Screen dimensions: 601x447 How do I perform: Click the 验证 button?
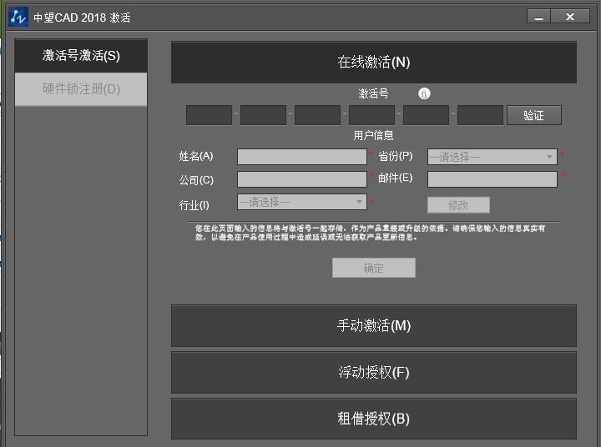click(534, 115)
